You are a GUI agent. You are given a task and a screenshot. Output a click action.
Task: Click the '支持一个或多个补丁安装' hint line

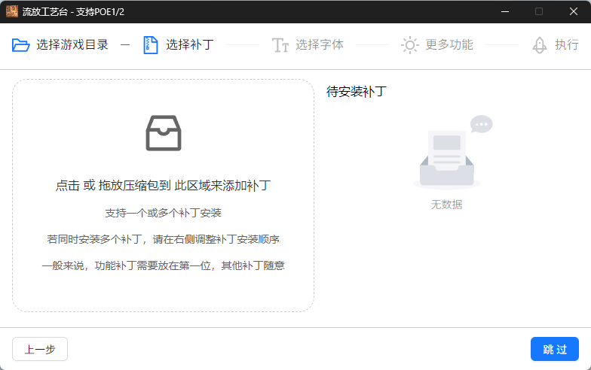click(x=163, y=213)
